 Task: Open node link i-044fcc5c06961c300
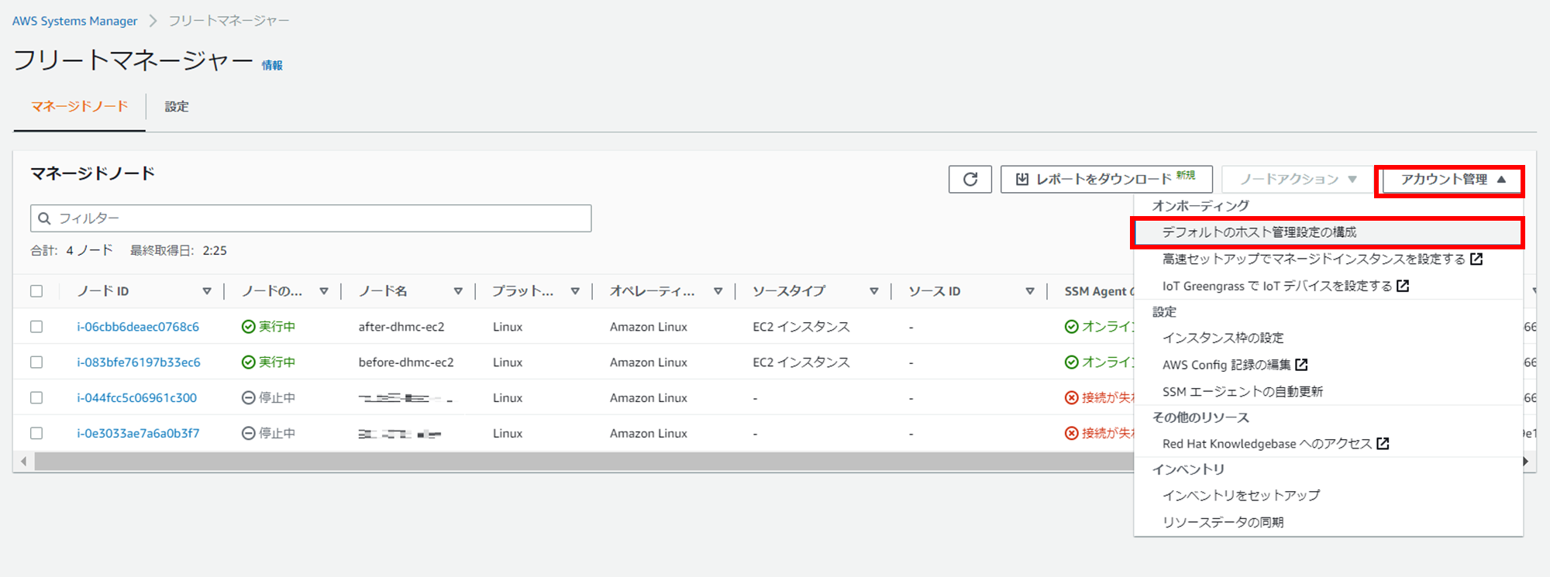136,398
